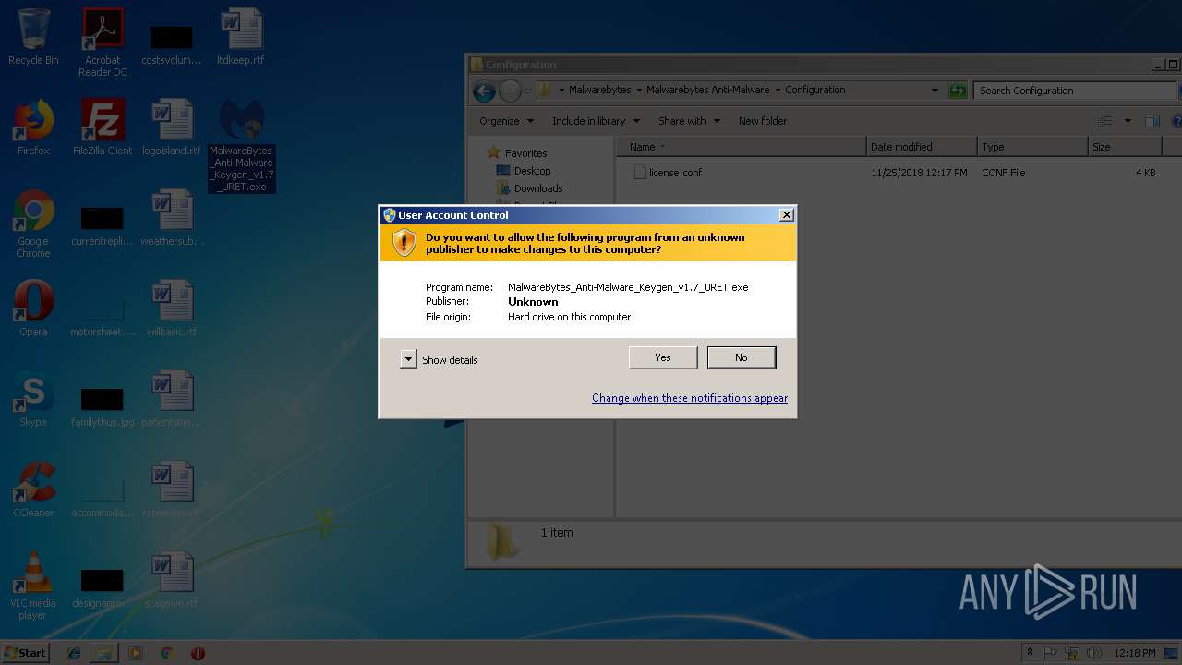Click New folder in Explorer toolbar
This screenshot has height=665, width=1182.
[763, 121]
